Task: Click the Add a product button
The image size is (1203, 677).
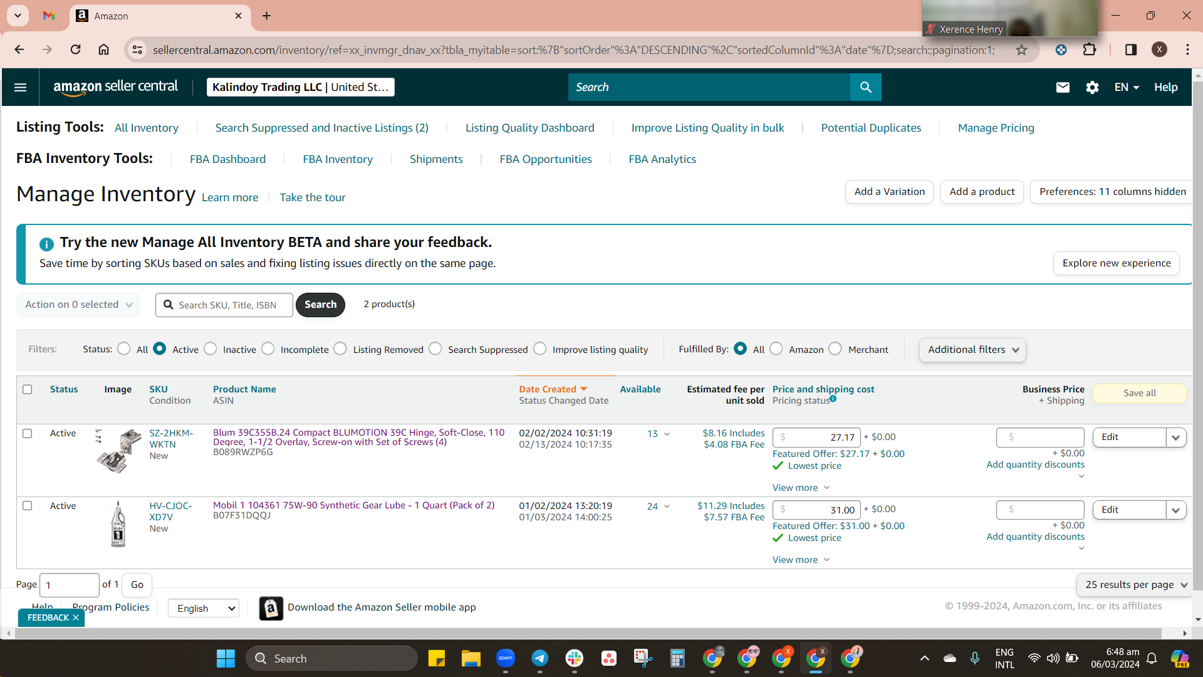Action: (982, 192)
